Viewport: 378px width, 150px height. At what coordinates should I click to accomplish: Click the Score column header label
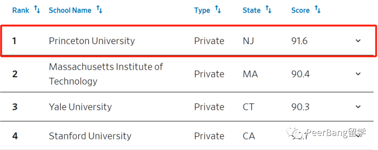(x=300, y=10)
